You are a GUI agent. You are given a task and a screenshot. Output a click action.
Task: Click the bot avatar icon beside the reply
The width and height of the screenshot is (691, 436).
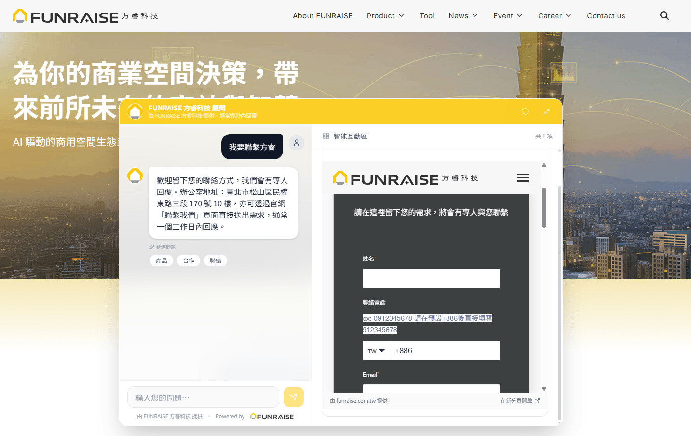point(135,176)
